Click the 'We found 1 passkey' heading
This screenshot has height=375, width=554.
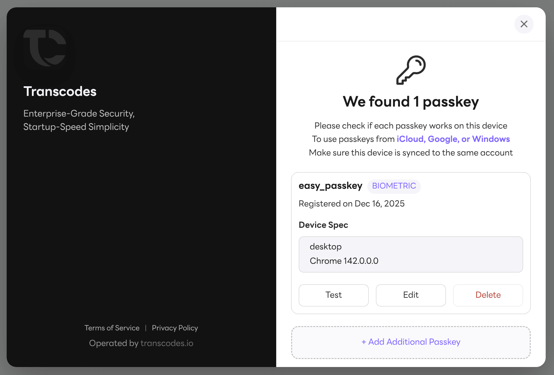coord(411,102)
